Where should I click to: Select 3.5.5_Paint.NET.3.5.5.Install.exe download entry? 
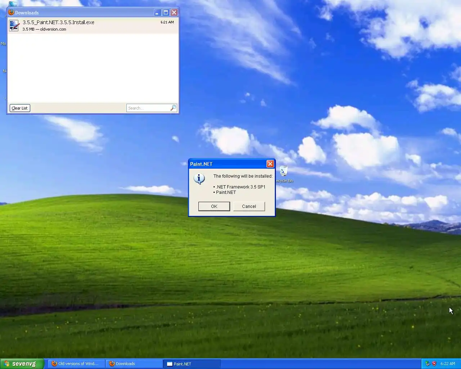[93, 26]
